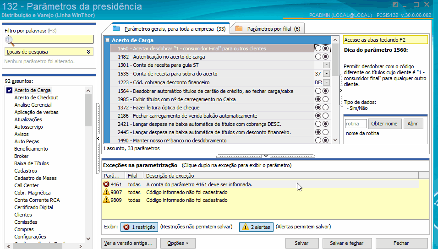Open ellipsis lookup for parameter 1301
This screenshot has height=249, width=438.
coord(326,65)
